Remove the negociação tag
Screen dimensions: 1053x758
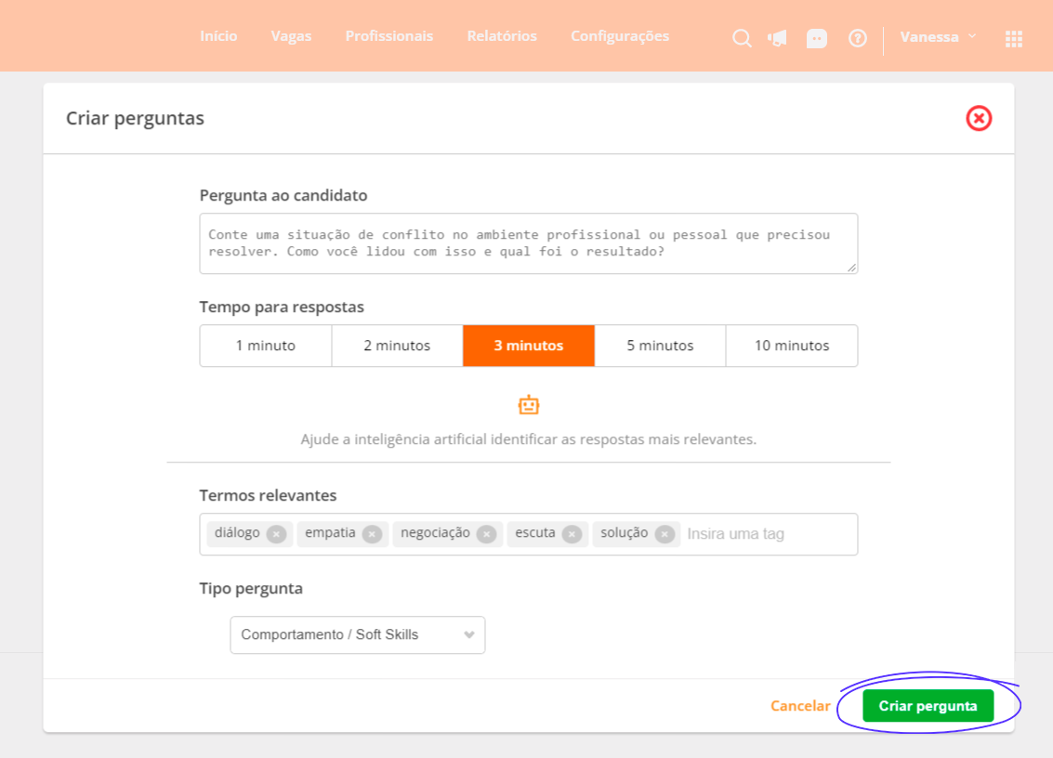point(486,534)
